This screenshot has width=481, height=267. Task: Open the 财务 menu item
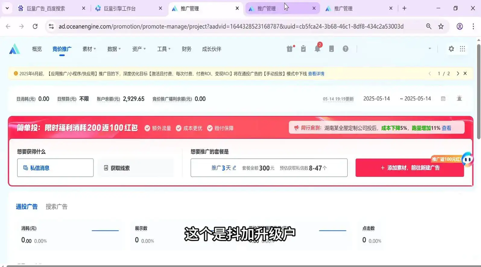[186, 49]
